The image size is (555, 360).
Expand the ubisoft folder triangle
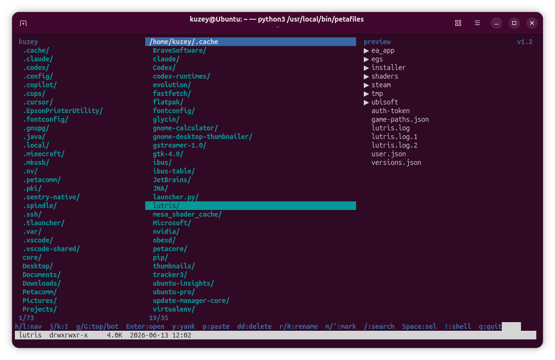[x=366, y=102]
